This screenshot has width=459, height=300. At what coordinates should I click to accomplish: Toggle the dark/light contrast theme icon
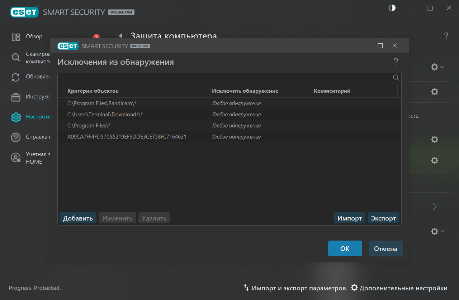pos(392,8)
